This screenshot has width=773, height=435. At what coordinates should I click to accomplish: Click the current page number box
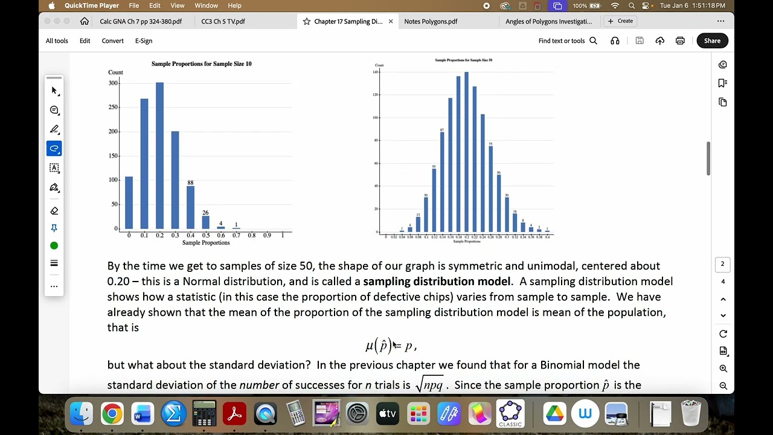(x=722, y=264)
